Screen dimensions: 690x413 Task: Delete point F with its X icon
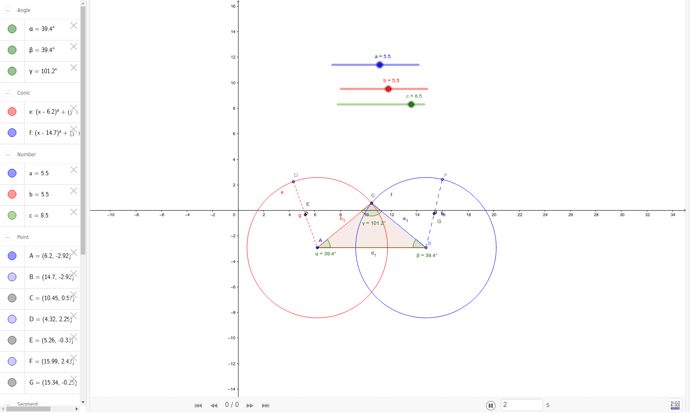point(74,358)
